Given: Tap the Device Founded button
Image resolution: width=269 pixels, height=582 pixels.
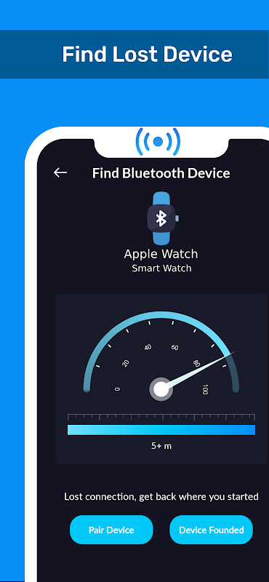Looking at the screenshot, I should (x=211, y=530).
